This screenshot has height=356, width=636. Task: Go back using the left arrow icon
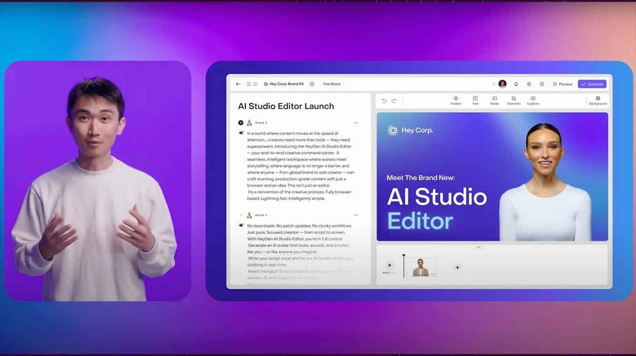pos(238,84)
